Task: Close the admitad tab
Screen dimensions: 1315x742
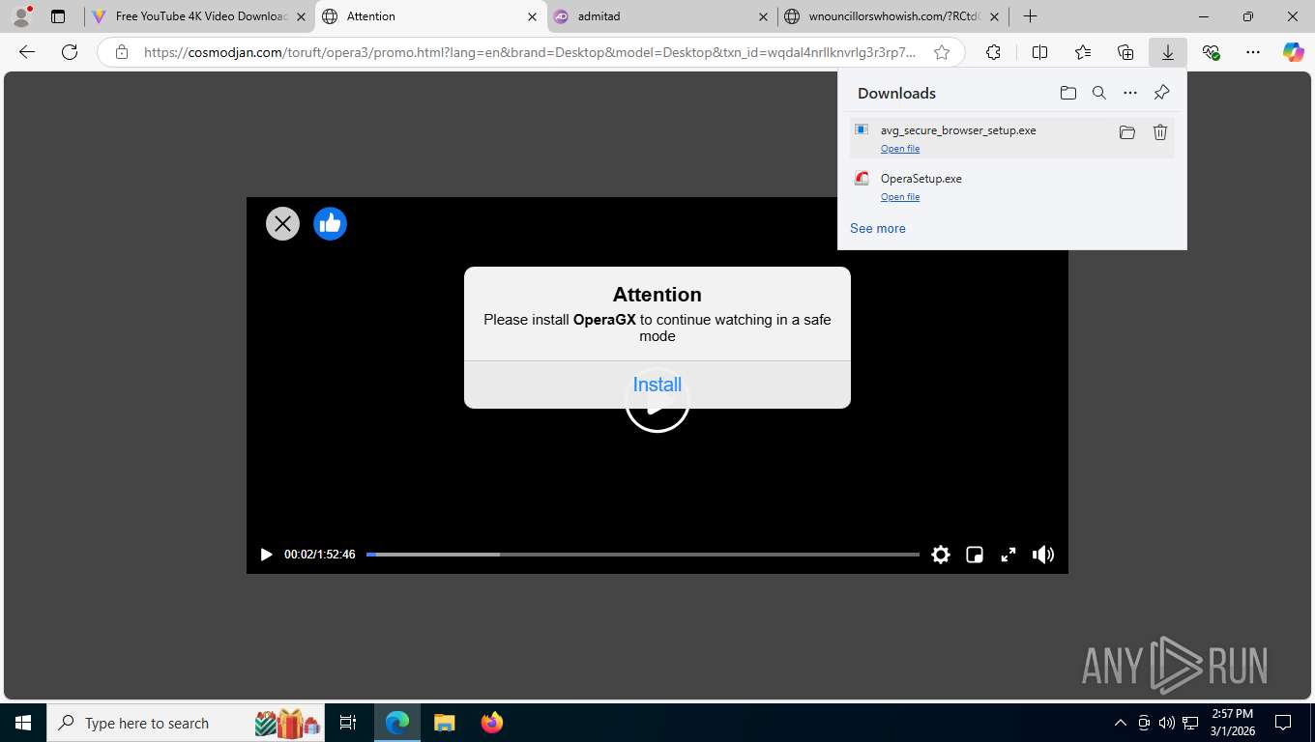Action: click(763, 16)
